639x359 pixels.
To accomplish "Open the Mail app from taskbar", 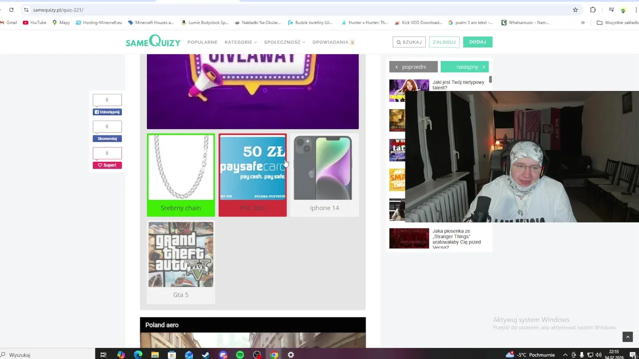I will click(189, 355).
